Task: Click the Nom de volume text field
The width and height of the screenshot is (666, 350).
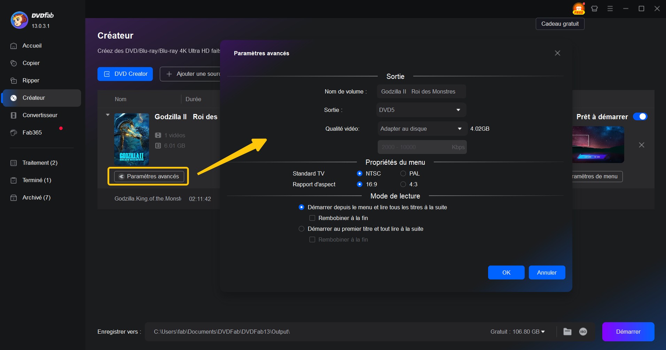Action: [421, 91]
